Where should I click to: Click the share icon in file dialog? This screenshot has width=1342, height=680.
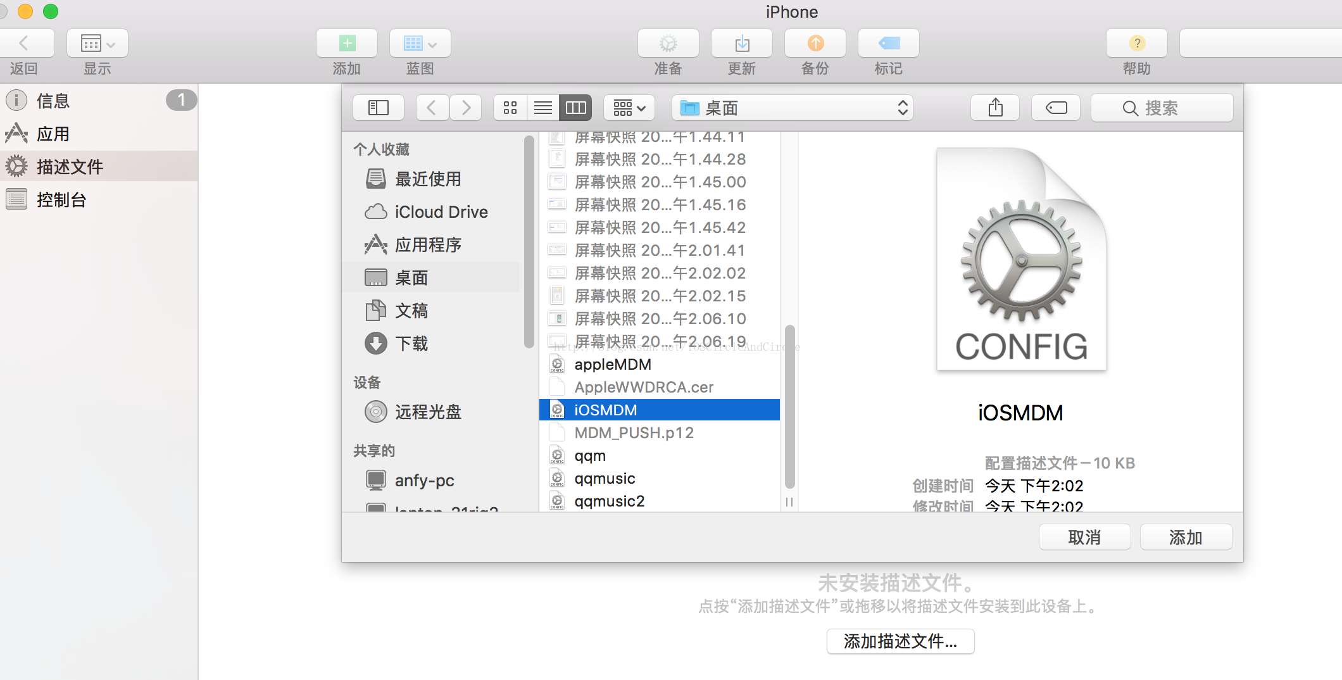click(x=996, y=108)
